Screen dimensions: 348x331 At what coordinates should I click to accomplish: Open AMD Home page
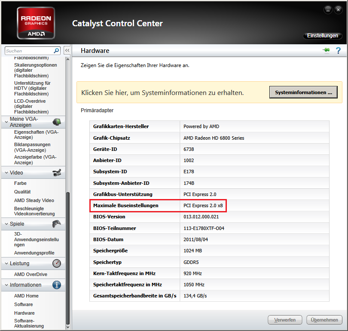coord(26,296)
